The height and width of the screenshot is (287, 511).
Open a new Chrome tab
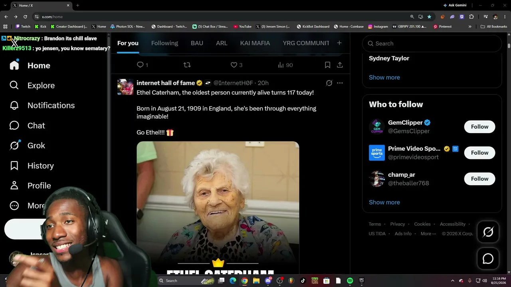pyautogui.click(x=77, y=5)
